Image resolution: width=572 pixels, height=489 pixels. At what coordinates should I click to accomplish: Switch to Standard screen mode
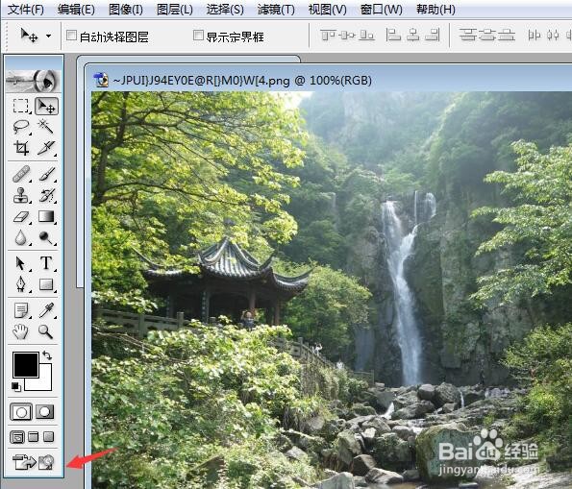(17, 437)
